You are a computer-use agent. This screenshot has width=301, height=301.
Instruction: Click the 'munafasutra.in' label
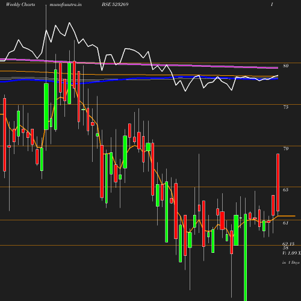(66, 4)
